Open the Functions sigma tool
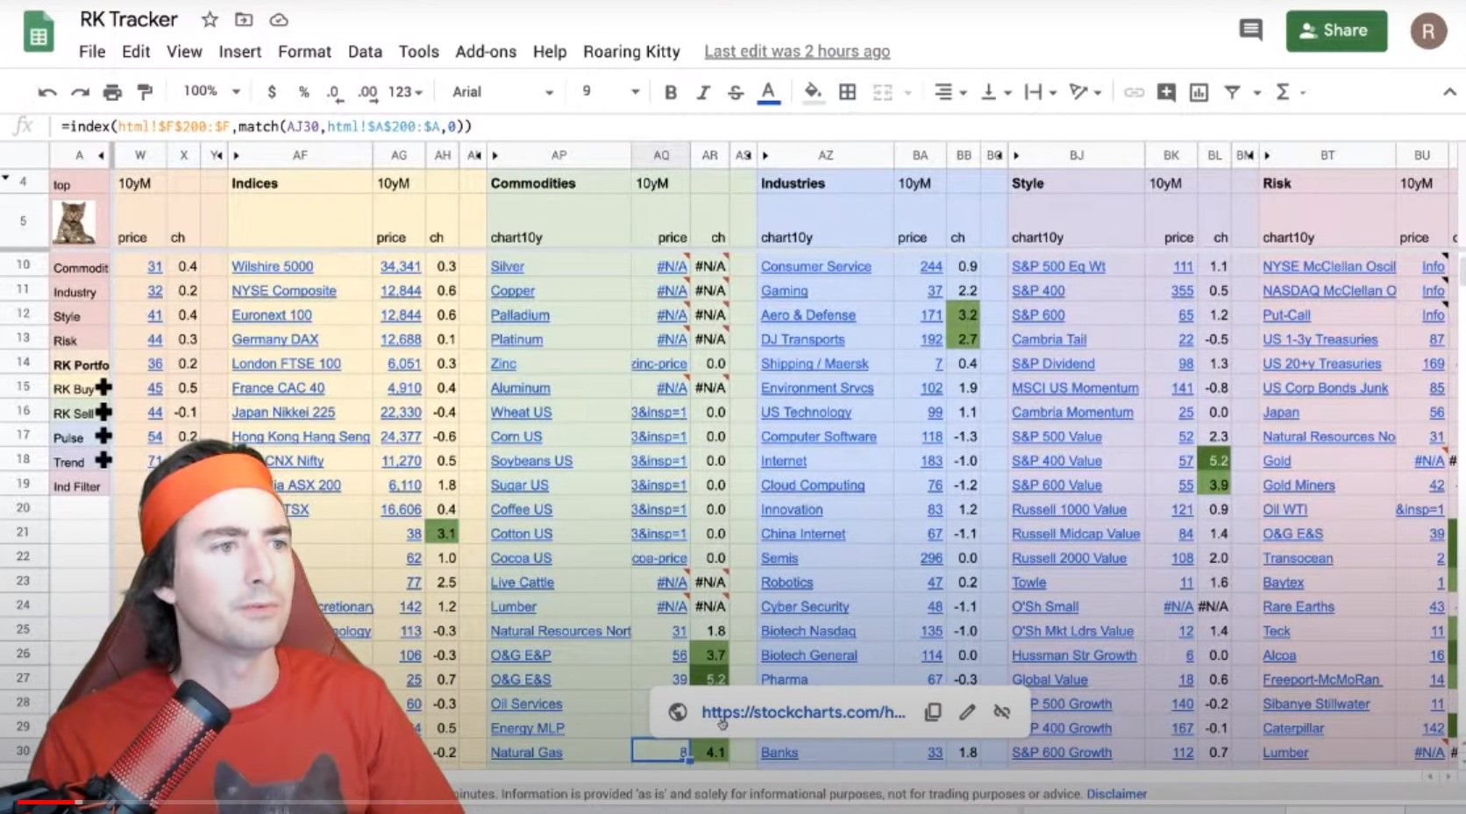 [x=1283, y=92]
